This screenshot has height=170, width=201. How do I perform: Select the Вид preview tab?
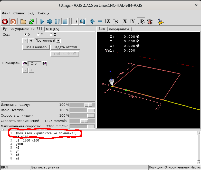[x=102, y=29]
